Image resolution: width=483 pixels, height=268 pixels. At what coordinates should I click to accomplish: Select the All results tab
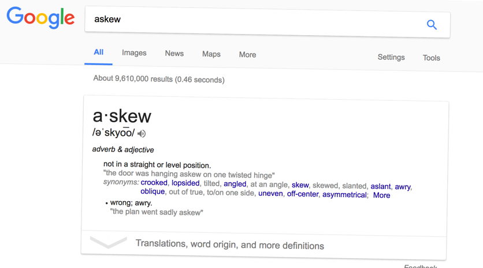coord(99,52)
